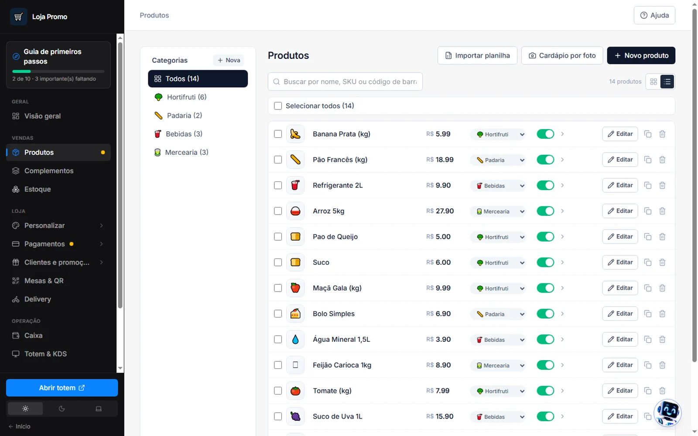Delete the Bolo Simples product
698x436 pixels.
pos(662,314)
